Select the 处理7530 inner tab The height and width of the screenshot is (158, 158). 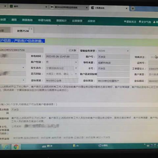(23, 30)
